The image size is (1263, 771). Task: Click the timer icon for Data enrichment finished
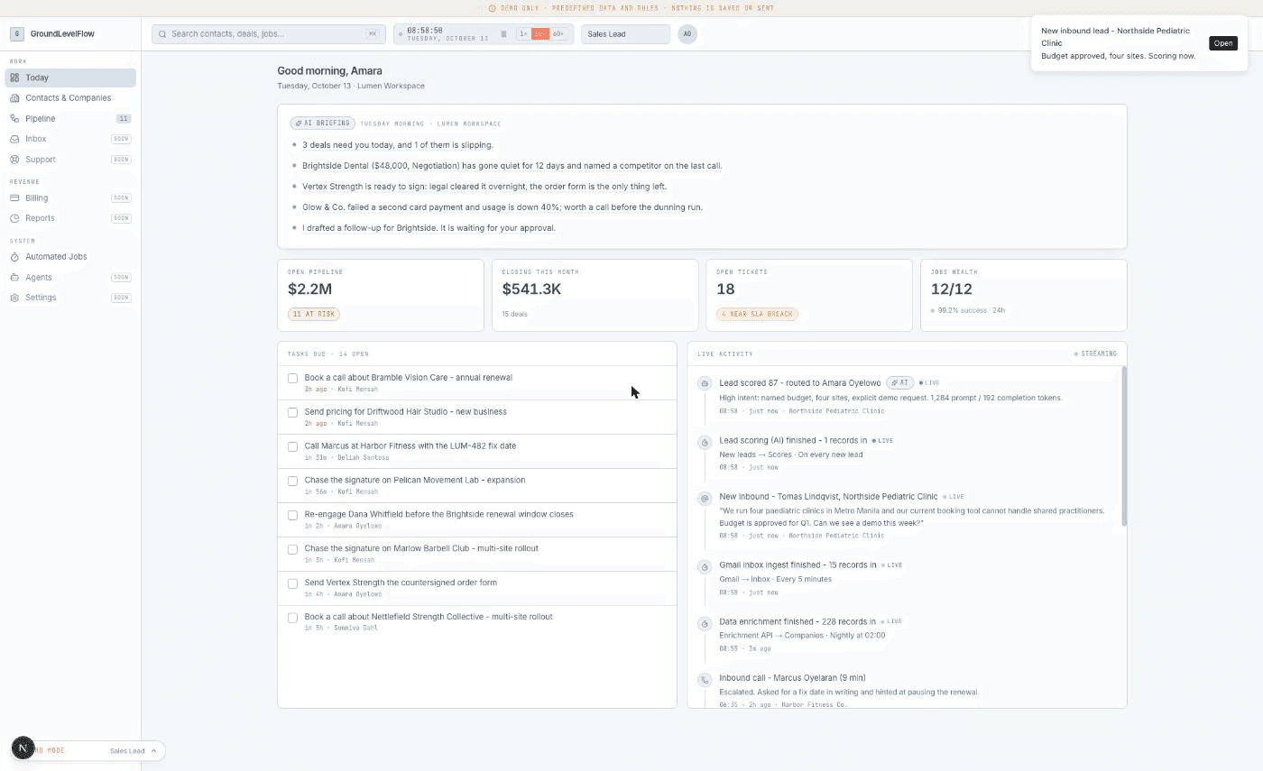(x=705, y=623)
